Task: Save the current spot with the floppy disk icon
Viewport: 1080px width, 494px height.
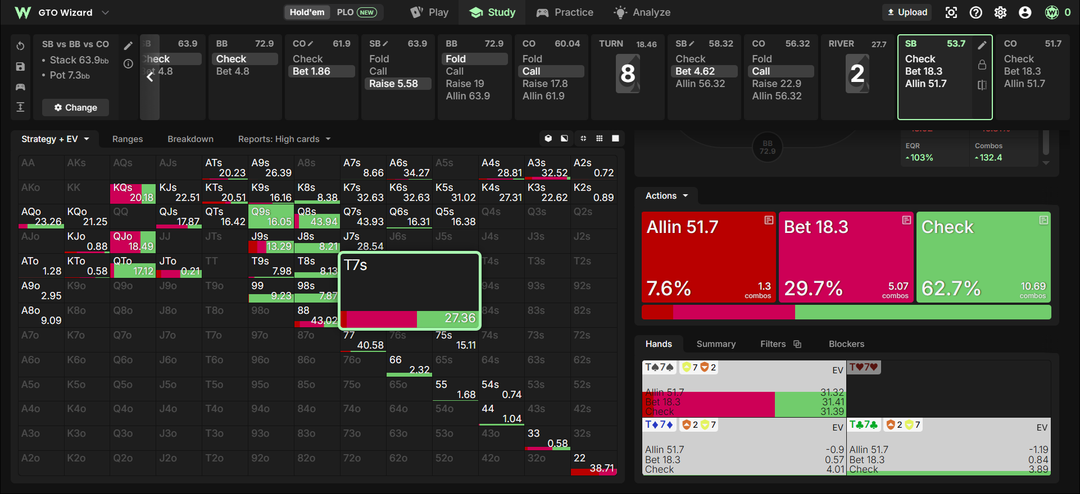Action: pos(20,66)
